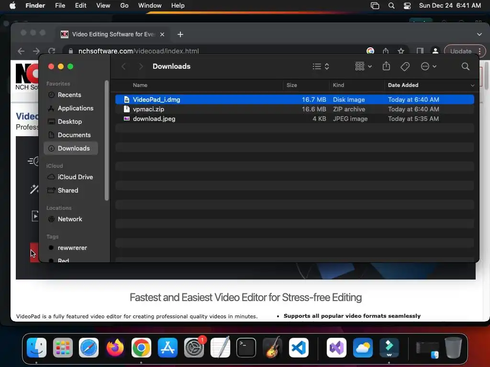Open the Edit menu
Screen dimensions: 490x367
pos(80,6)
